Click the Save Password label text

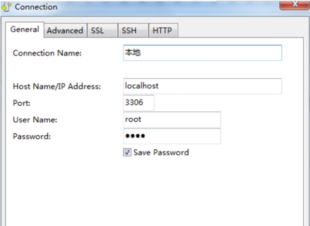click(161, 152)
